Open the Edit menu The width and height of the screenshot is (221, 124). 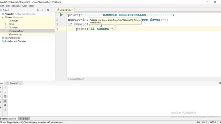click(2, 6)
